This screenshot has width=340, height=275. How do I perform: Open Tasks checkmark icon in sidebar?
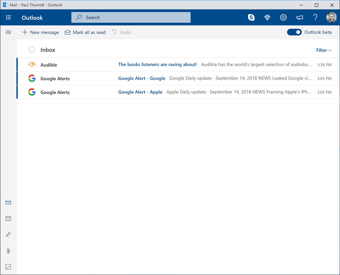[8, 267]
